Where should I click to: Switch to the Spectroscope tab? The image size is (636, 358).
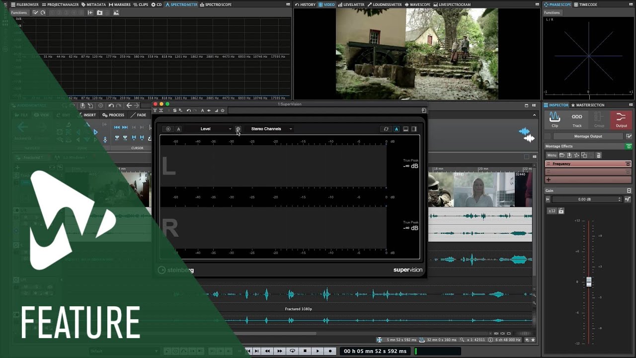(x=216, y=4)
